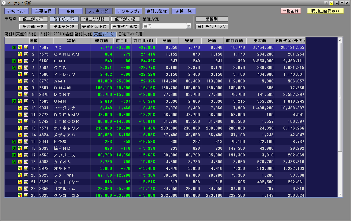
Task: Open the folder icon in the DREAMV row
Action: [x=26, y=115]
